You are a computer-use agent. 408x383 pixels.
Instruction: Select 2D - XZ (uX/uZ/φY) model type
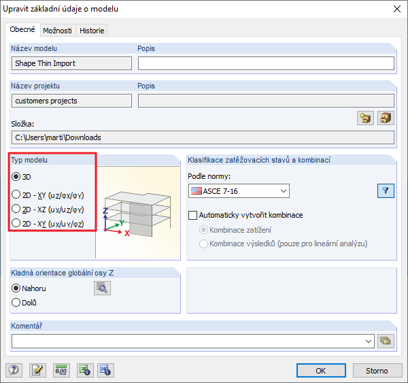pyautogui.click(x=16, y=209)
